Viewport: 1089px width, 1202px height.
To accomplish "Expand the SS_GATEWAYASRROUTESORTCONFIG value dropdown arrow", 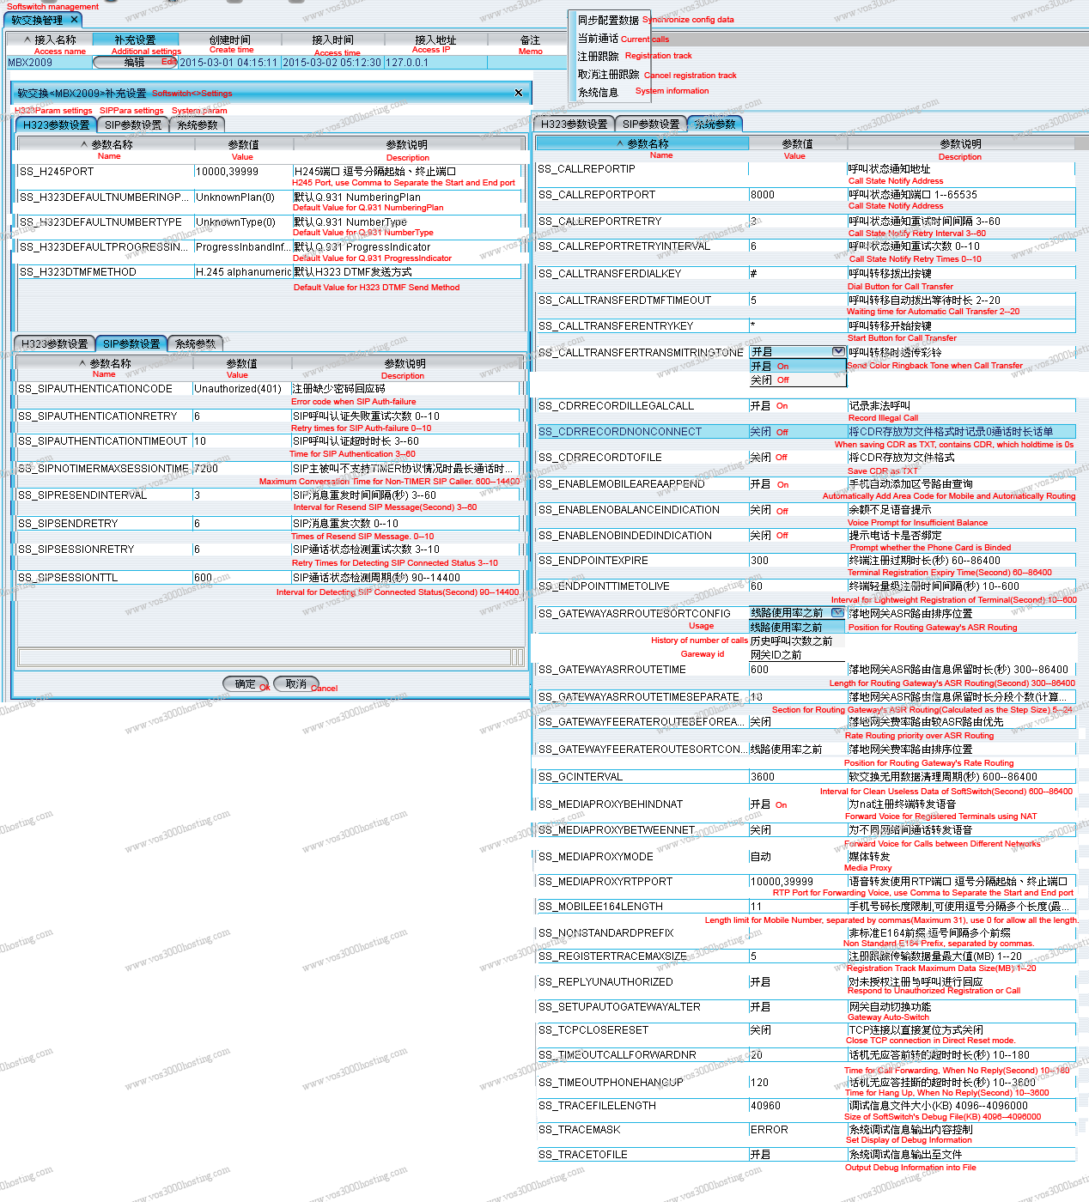I will 837,613.
